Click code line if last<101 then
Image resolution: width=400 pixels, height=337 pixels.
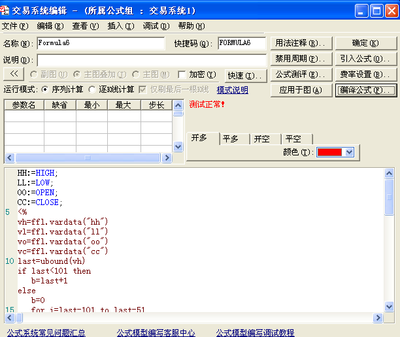point(54,271)
